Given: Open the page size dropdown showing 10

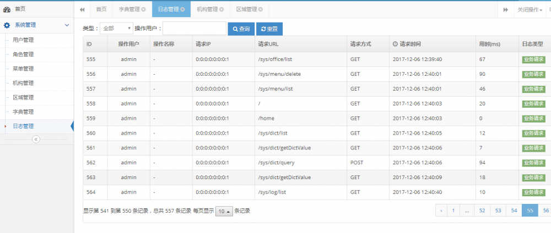Looking at the screenshot, I should [x=224, y=211].
